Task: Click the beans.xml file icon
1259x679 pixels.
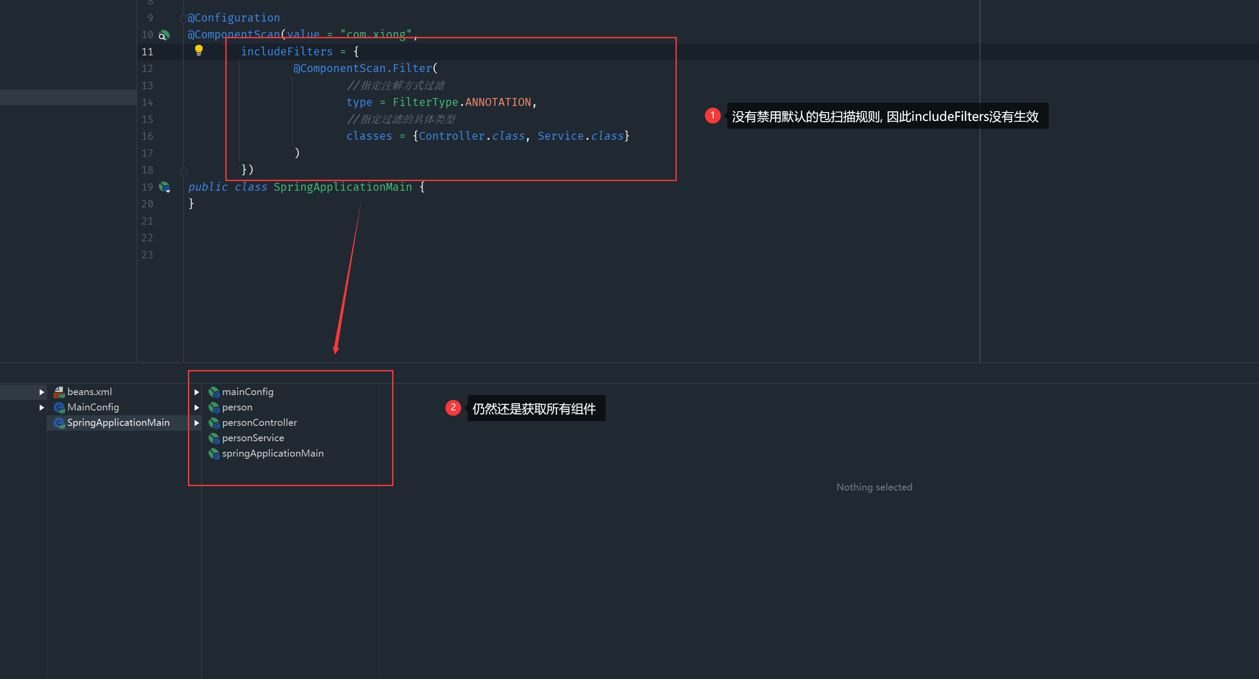Action: (x=59, y=392)
